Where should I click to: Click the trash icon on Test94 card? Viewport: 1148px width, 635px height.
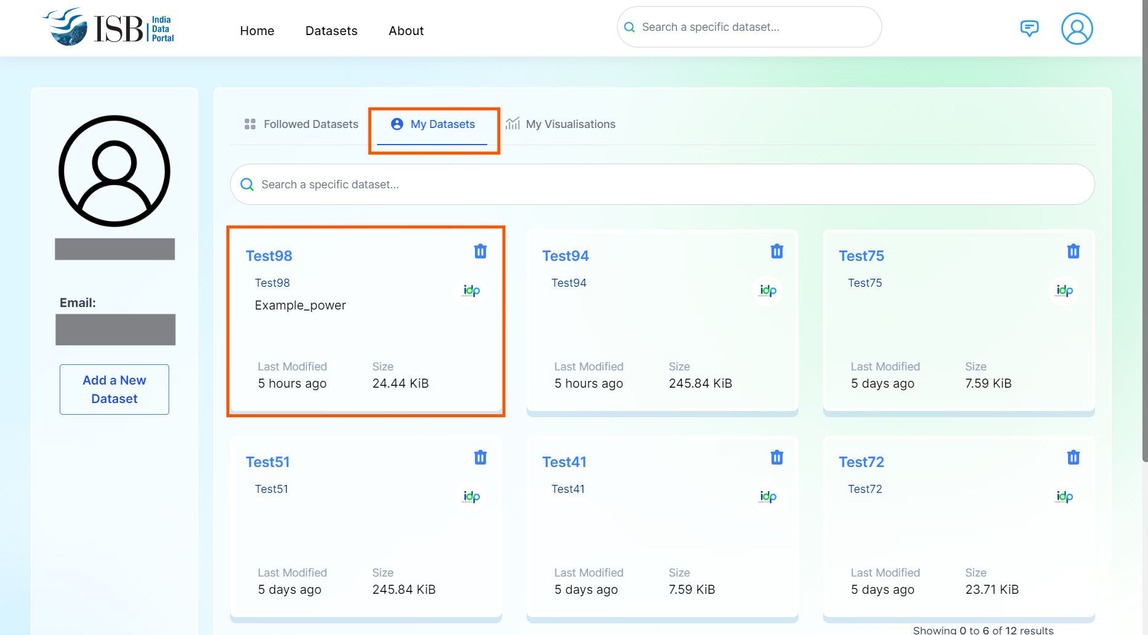click(x=777, y=251)
